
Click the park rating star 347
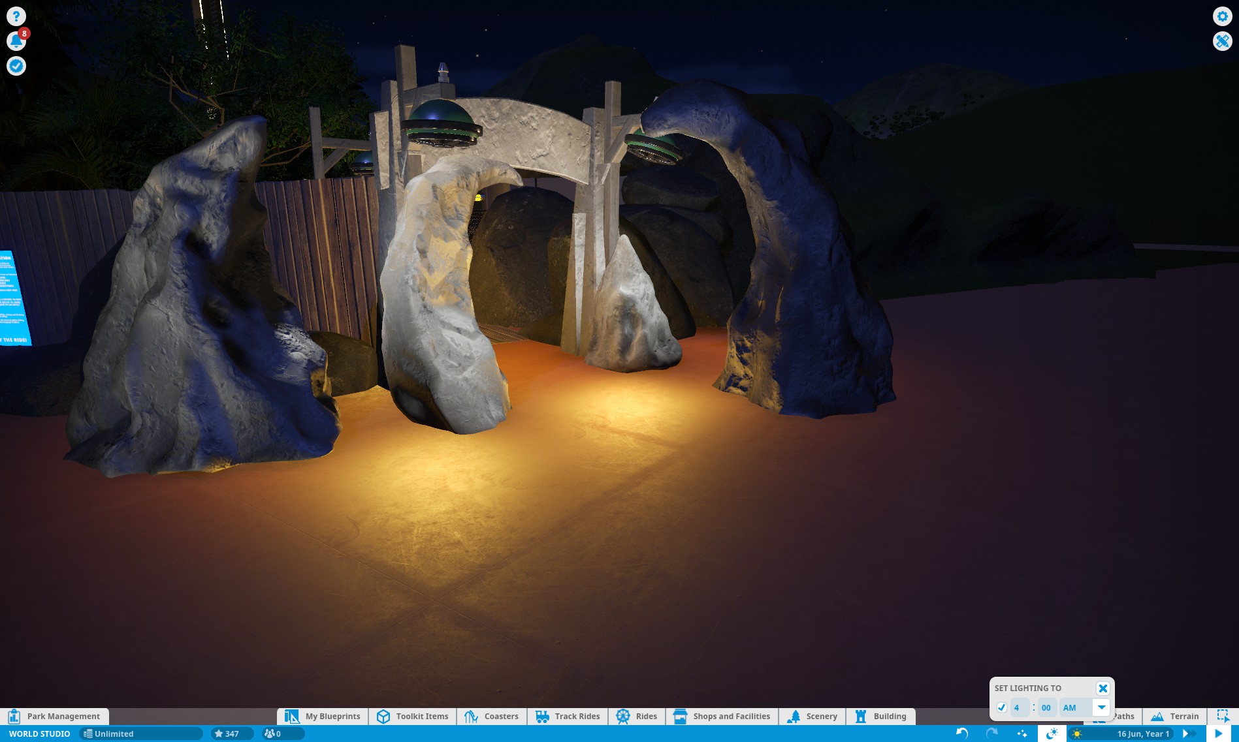[232, 734]
